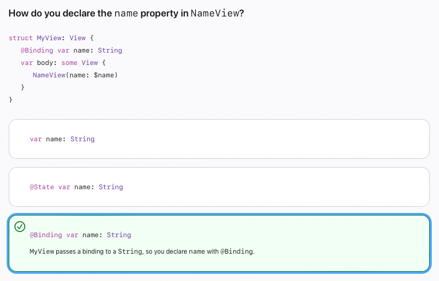
Task: Click the "@Binding" keyword in the highlighted answer
Action: pyautogui.click(x=46, y=235)
